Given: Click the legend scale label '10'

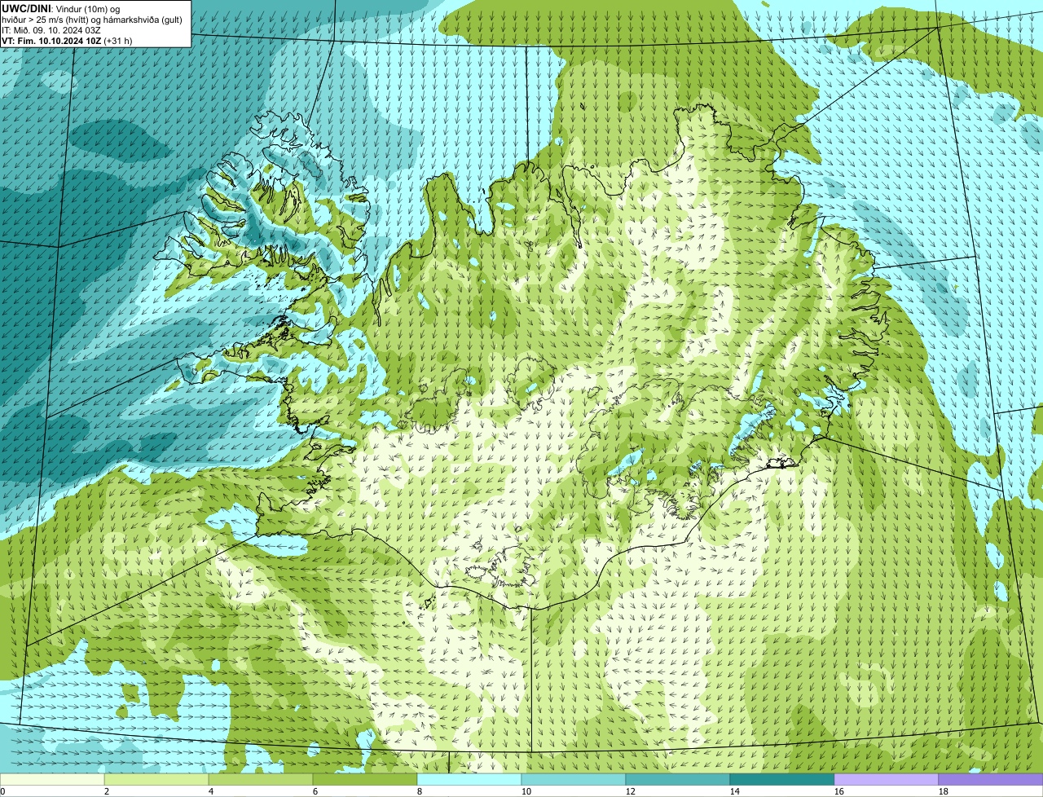Looking at the screenshot, I should coord(526,791).
